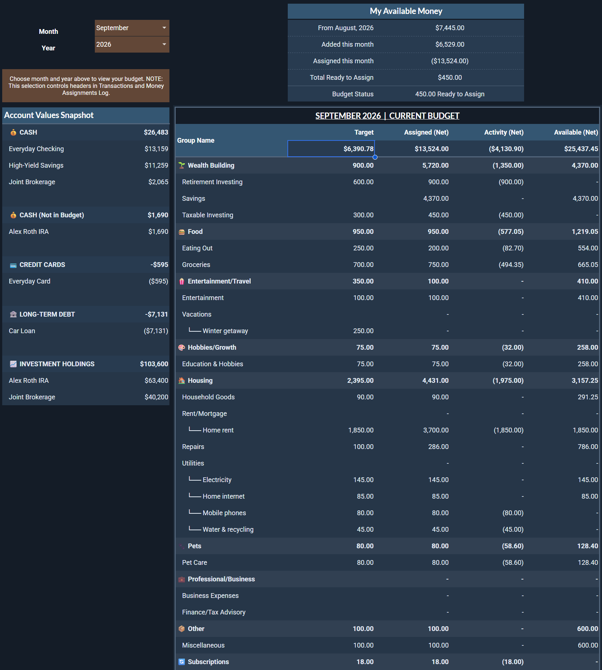Click the chart icon beside INVESTMENT HOLDINGS
The width and height of the screenshot is (602, 670).
[13, 364]
